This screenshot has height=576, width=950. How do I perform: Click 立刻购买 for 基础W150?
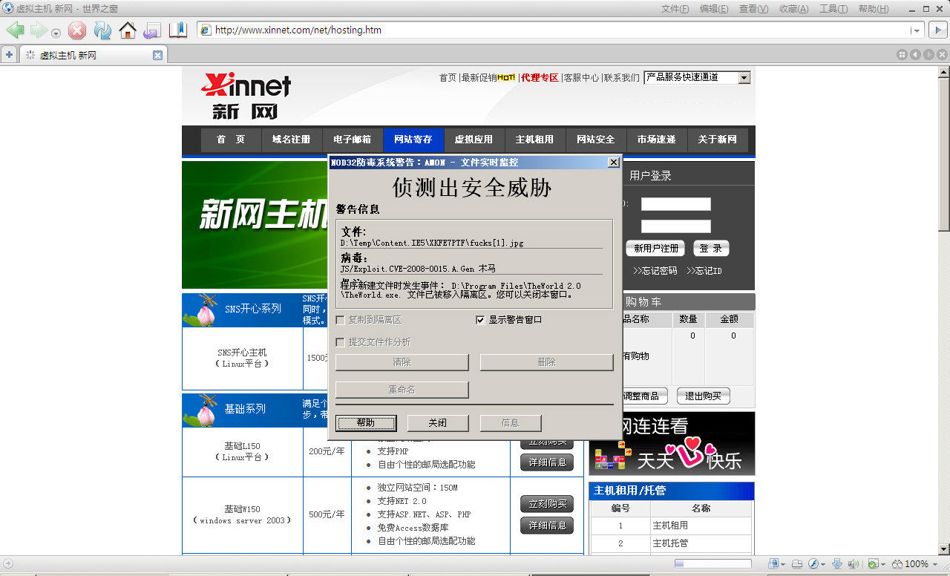click(547, 504)
